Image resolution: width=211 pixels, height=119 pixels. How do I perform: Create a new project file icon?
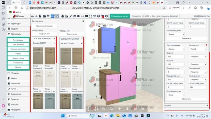click(x=40, y=16)
